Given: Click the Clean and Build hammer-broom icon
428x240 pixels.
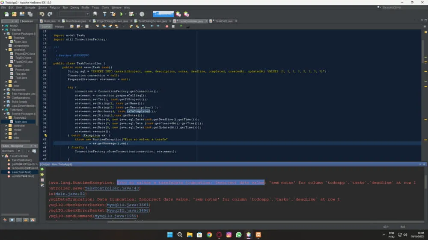Looking at the screenshot, I should 113,14.
